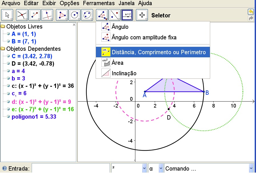Close the Objetos Livres panel
Viewport: 257px width, 174px height.
[74, 25]
